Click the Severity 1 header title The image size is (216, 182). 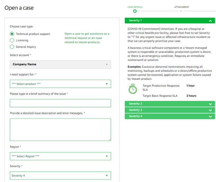[x=135, y=20]
